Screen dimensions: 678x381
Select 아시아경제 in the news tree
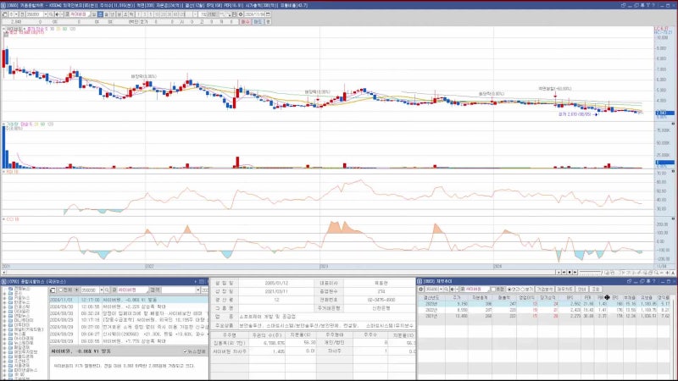click(x=24, y=338)
